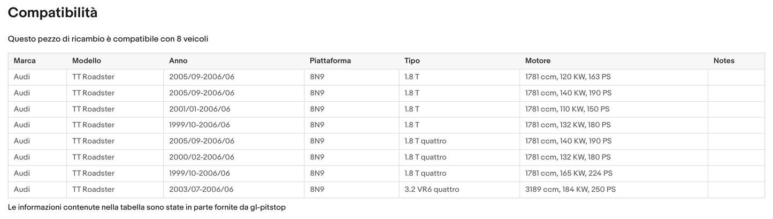Click the 2003/07-2006/06 year cell
The image size is (773, 219).
pos(201,189)
